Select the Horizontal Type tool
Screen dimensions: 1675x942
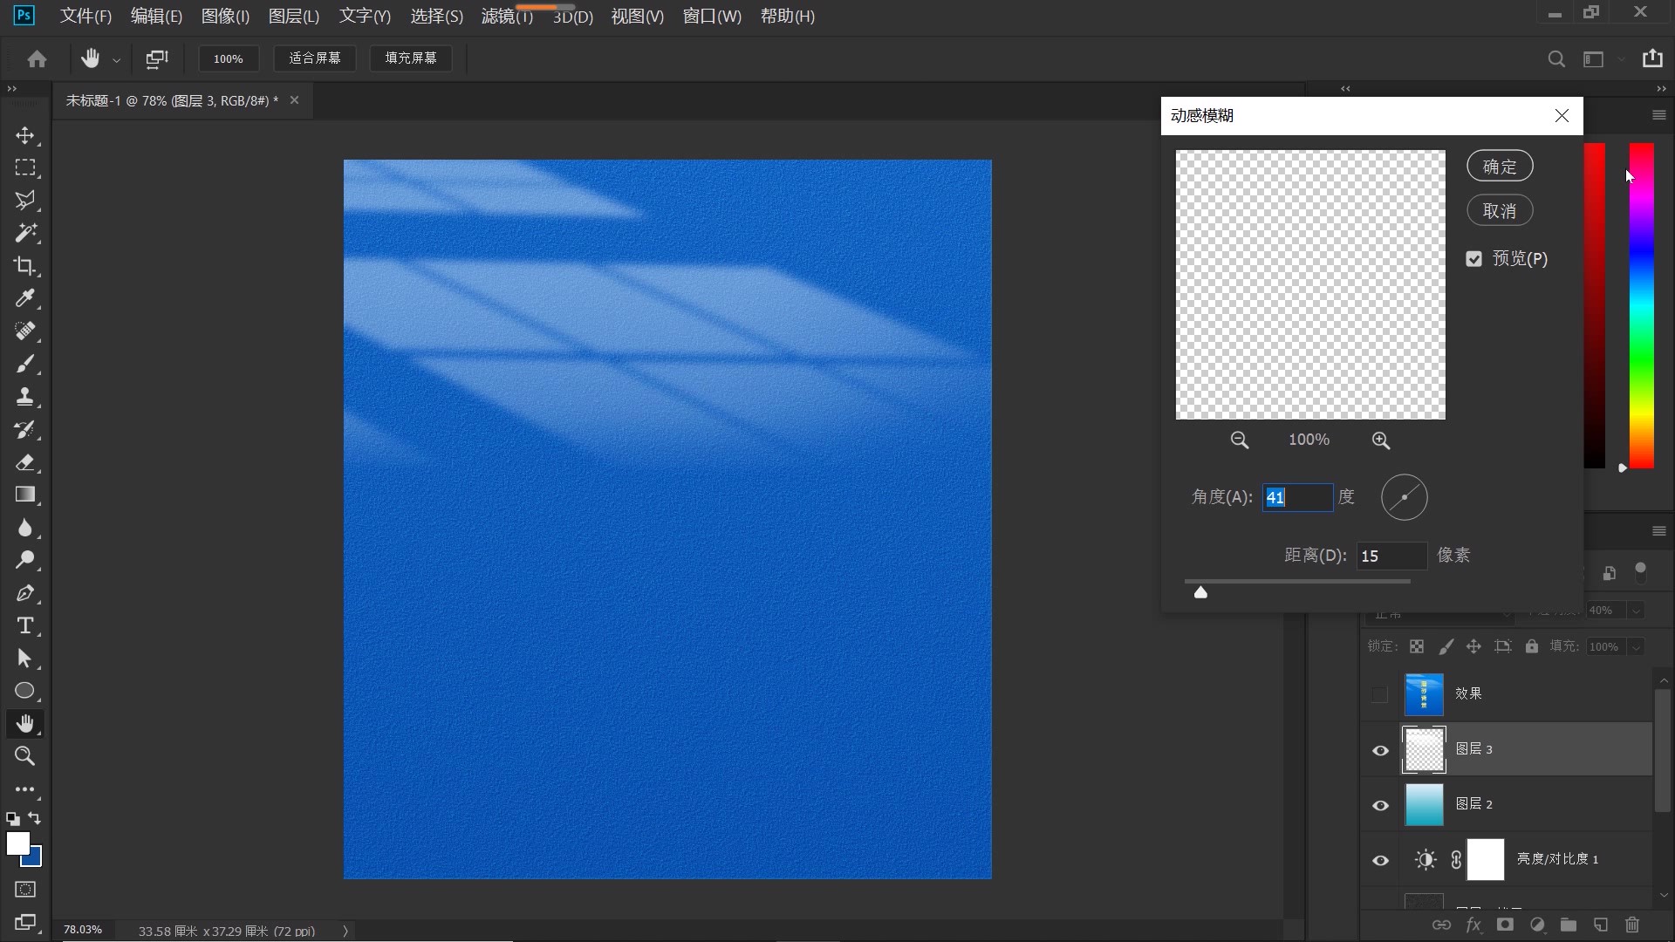click(x=24, y=625)
